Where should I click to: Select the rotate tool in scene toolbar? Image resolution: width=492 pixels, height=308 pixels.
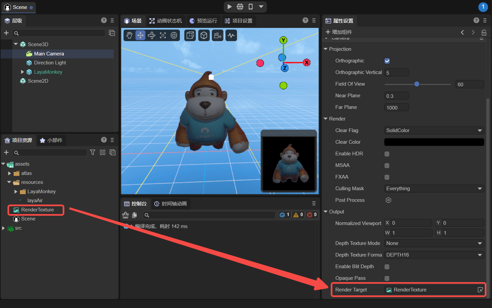point(152,35)
